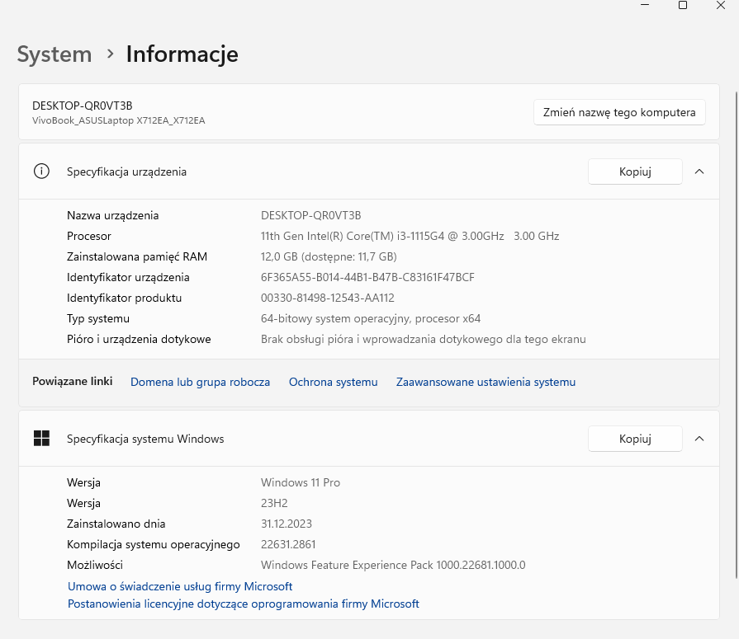Open Domena lub grupa robocza link

(200, 382)
